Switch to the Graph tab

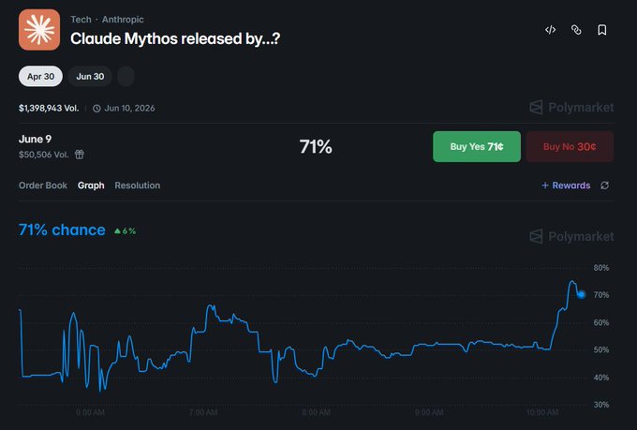click(x=91, y=185)
